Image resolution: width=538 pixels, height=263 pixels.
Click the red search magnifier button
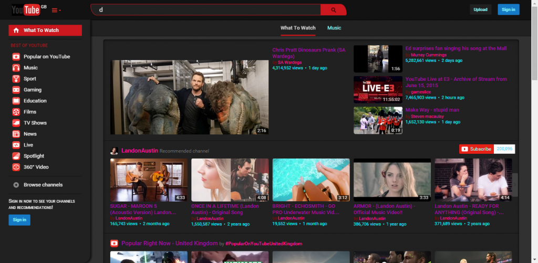333,10
